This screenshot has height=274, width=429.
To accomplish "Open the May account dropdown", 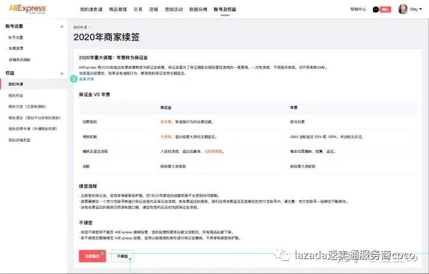I will click(x=416, y=10).
